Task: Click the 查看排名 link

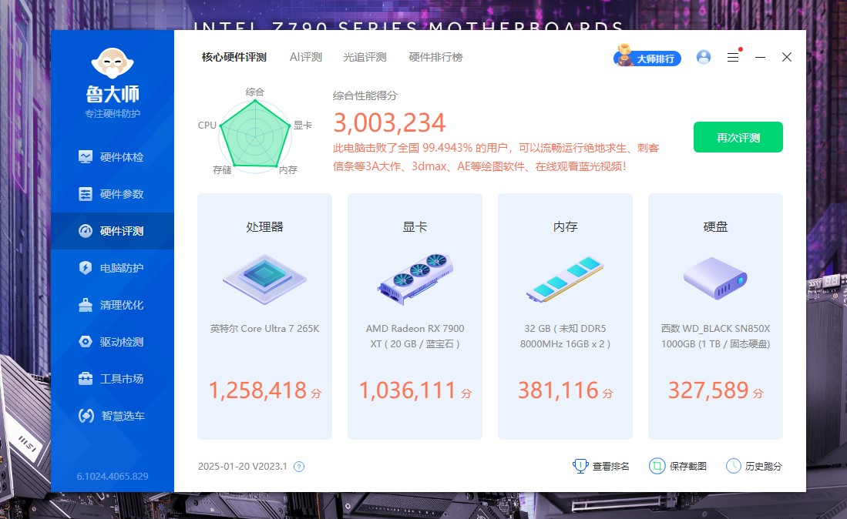Action: click(600, 466)
